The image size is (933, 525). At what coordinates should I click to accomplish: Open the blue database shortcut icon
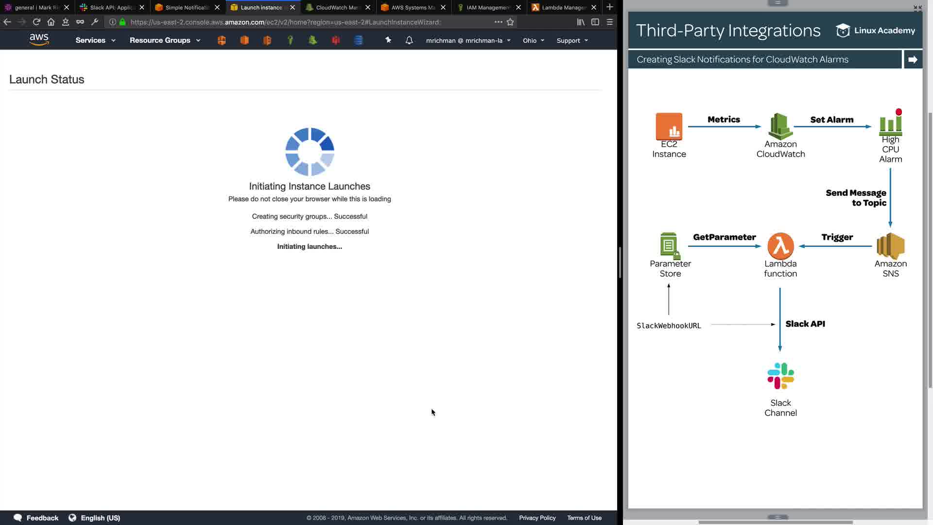(x=358, y=40)
